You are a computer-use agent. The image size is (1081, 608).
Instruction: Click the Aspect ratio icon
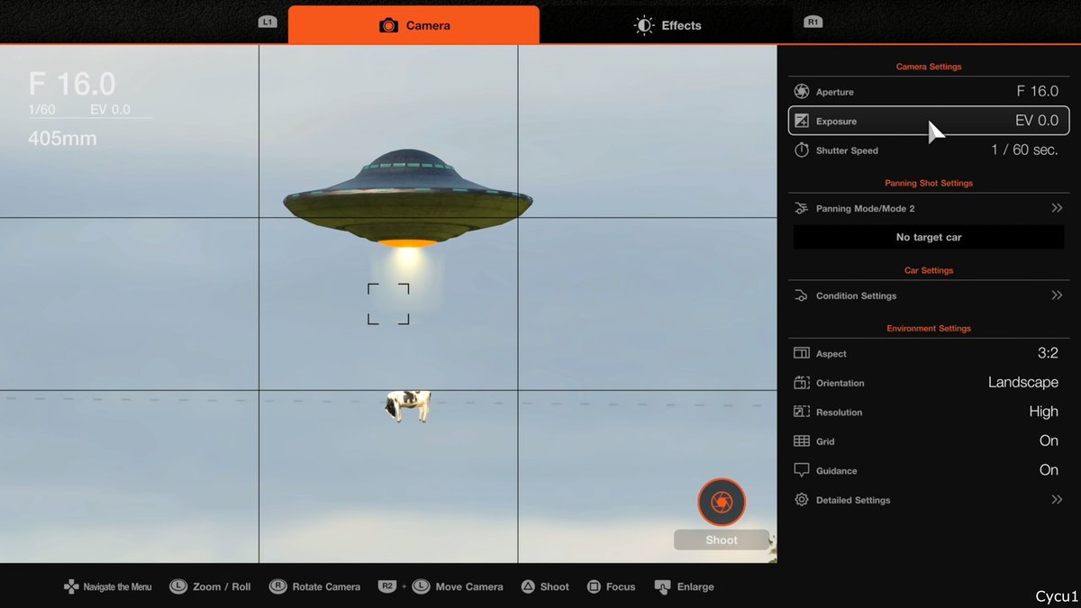[802, 354]
